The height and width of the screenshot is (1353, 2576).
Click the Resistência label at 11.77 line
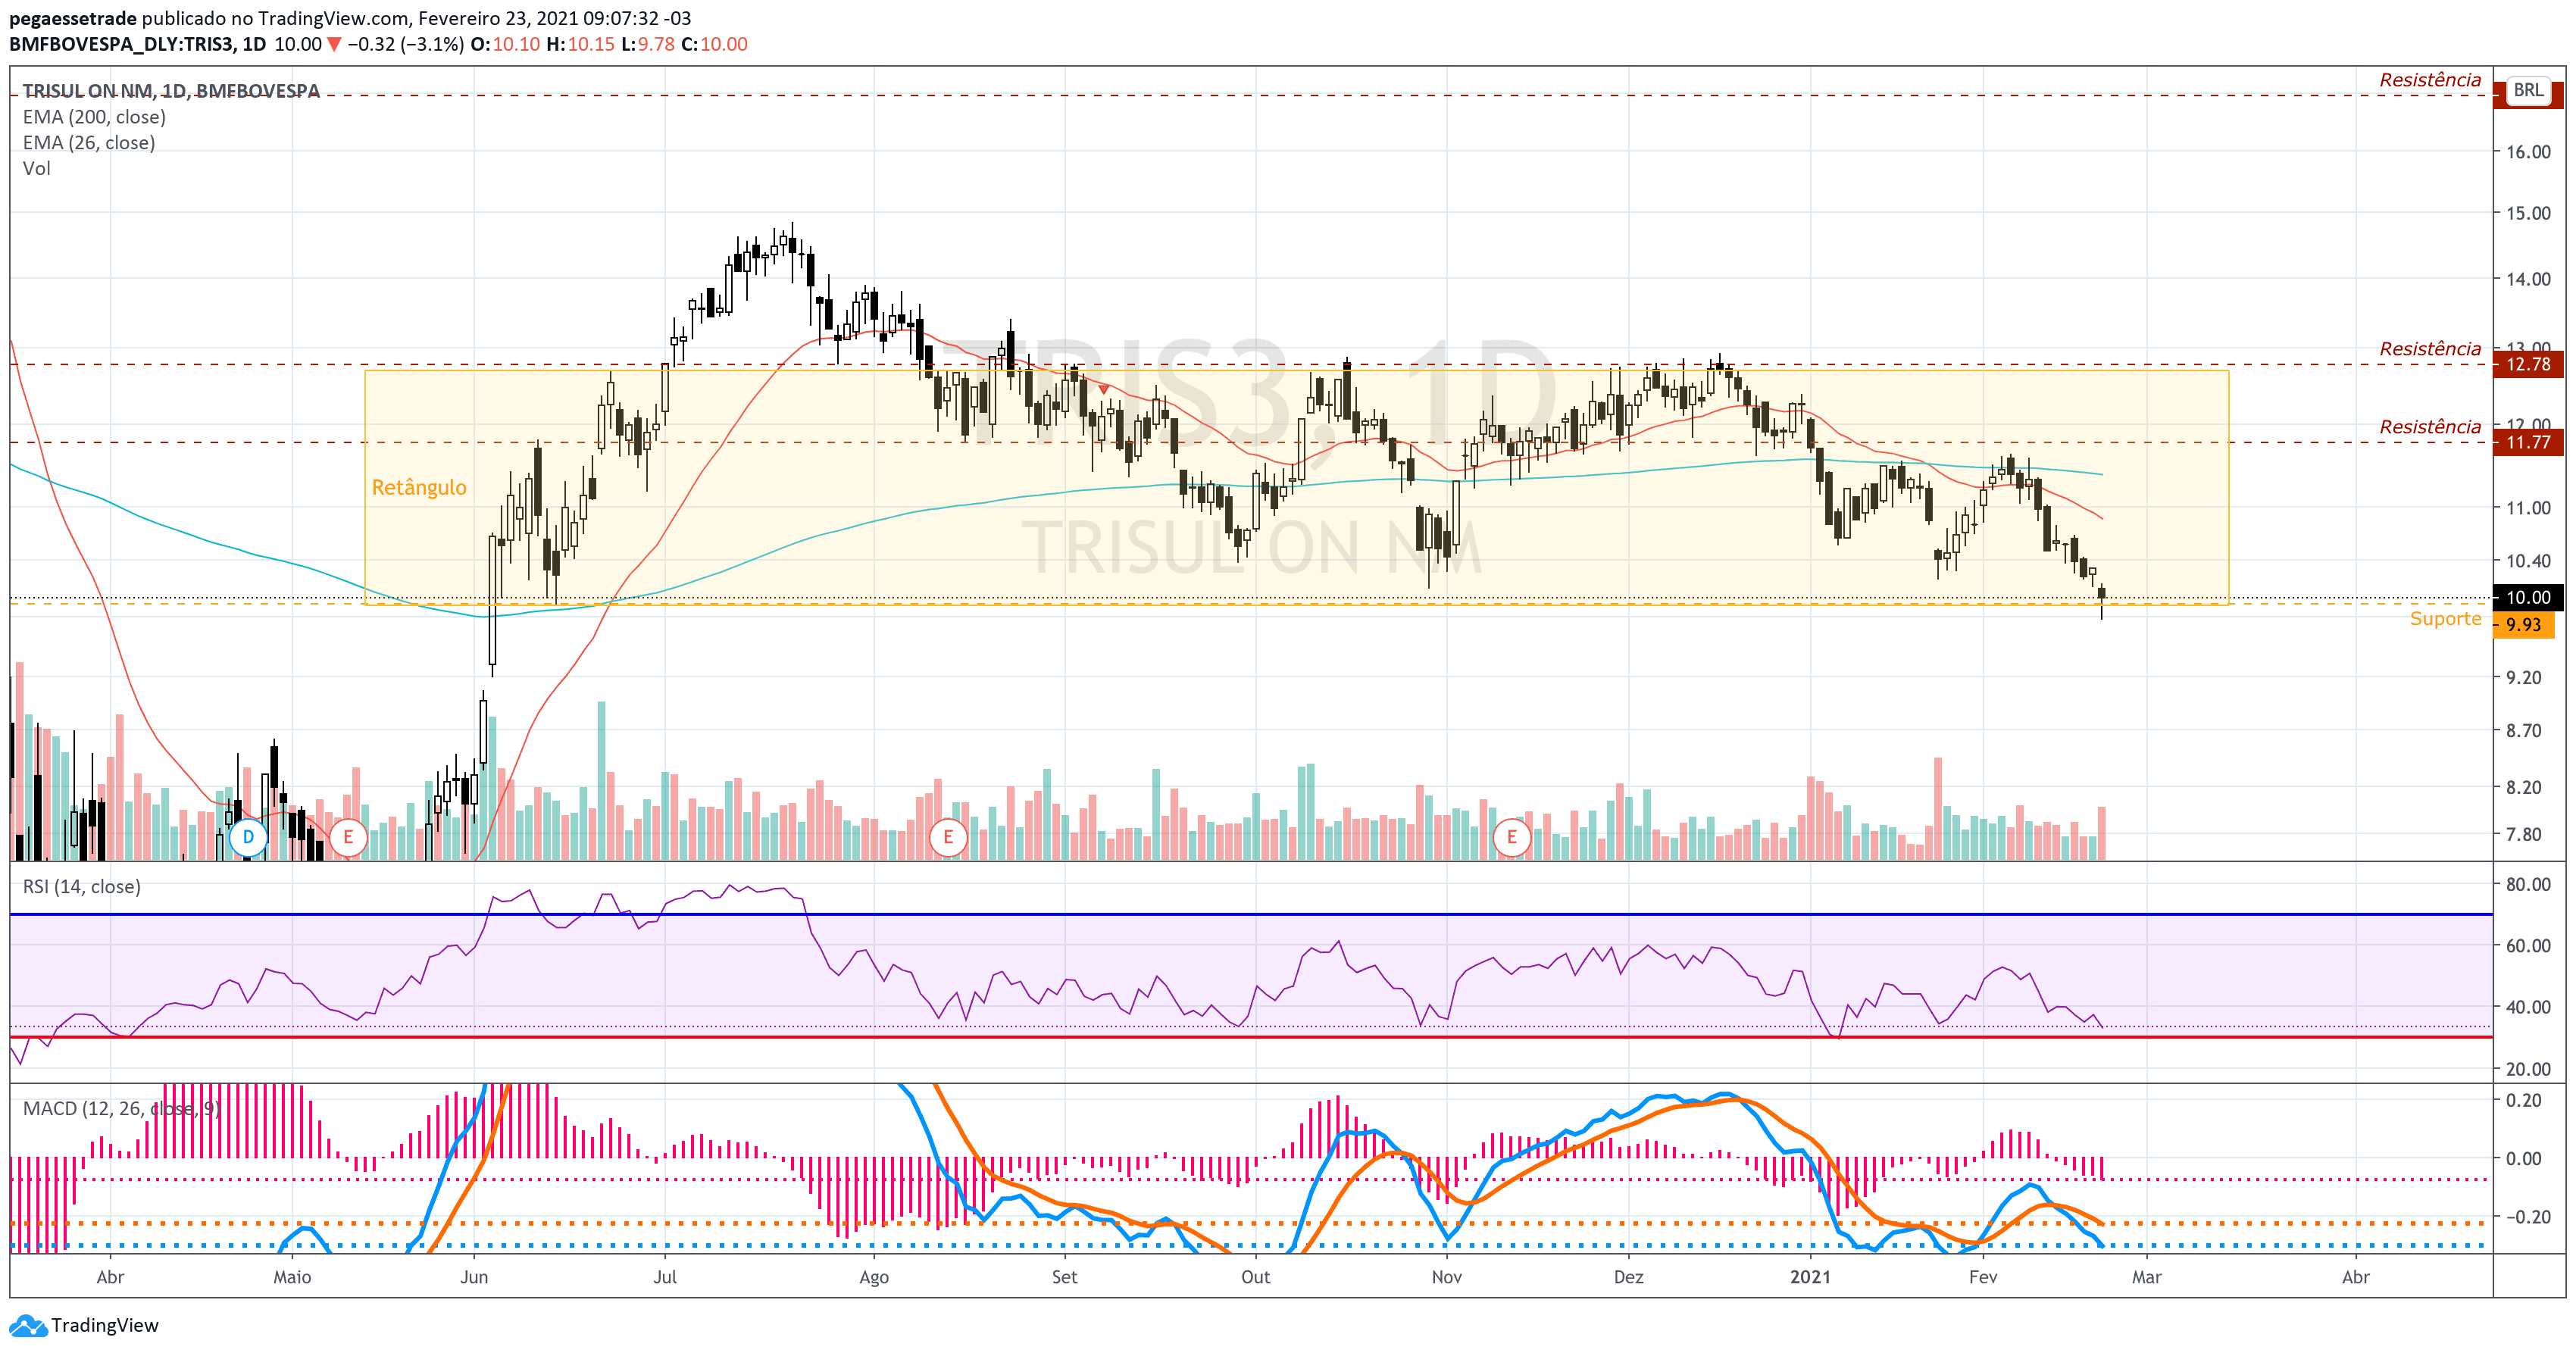(x=2430, y=427)
